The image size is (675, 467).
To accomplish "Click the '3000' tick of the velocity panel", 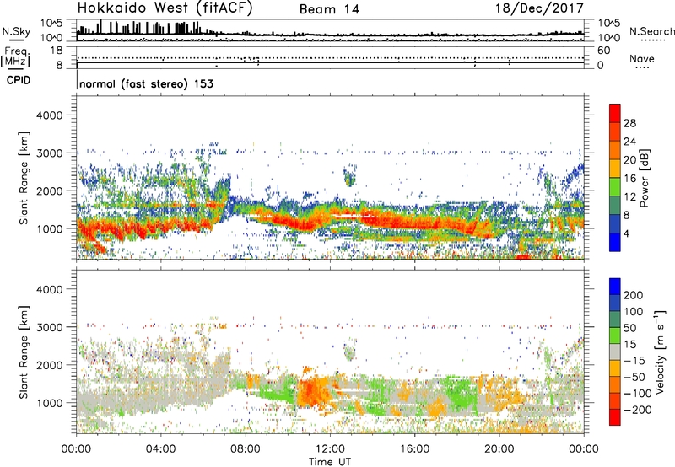I will click(x=49, y=327).
